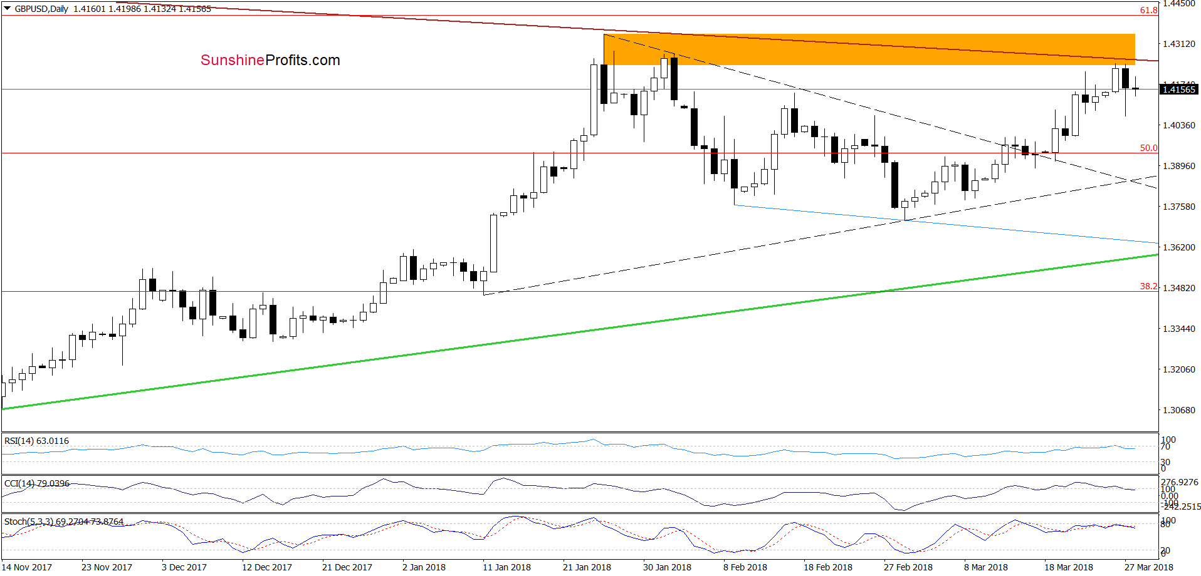Click the 1.38960 price axis label
This screenshot has height=576, width=1201.
coord(1179,166)
